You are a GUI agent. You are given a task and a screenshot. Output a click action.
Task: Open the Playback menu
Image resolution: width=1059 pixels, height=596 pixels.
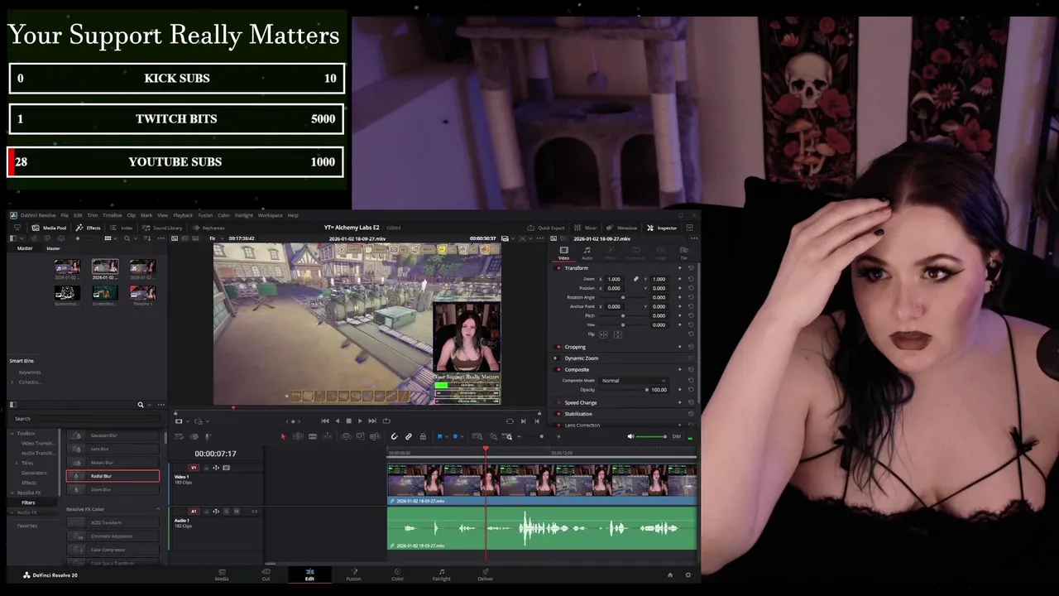click(183, 215)
